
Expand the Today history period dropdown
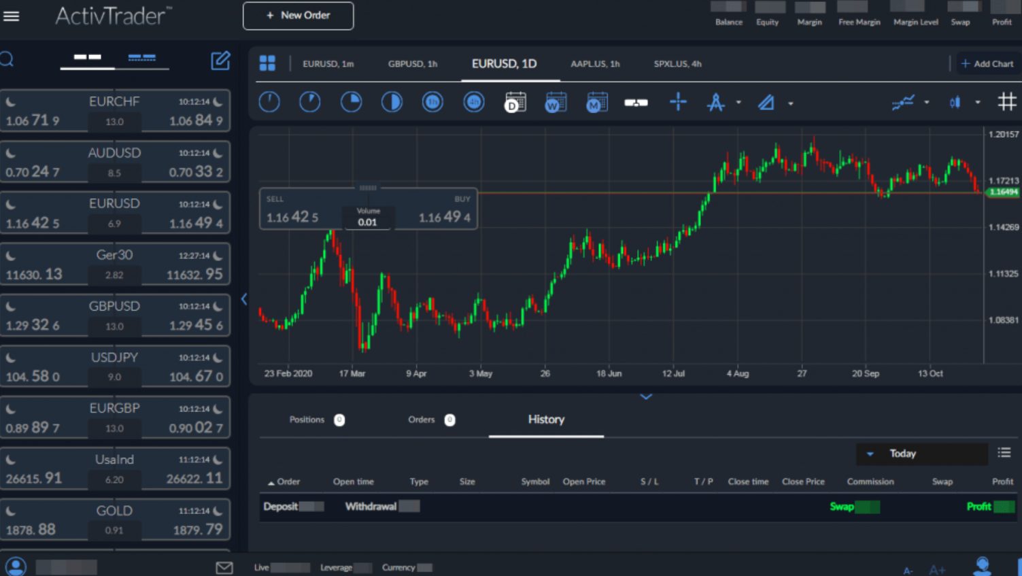921,454
